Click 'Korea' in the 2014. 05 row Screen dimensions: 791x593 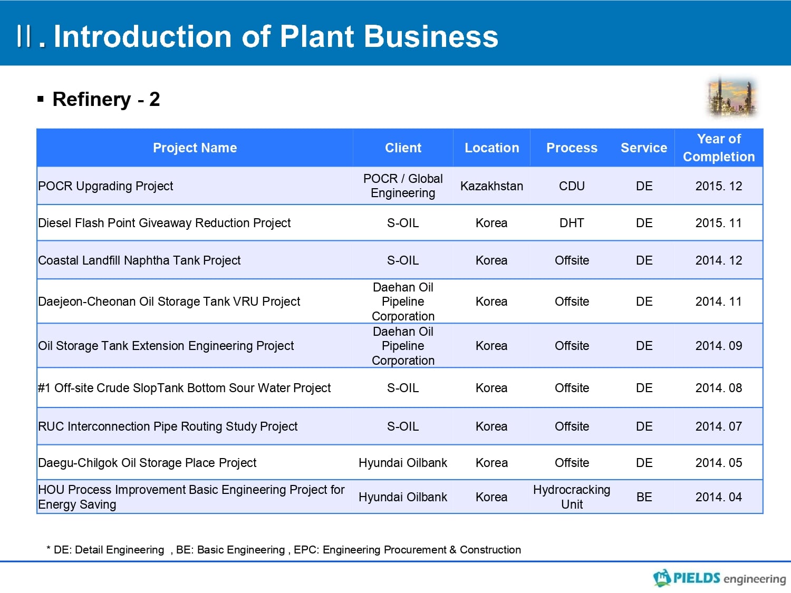(491, 463)
